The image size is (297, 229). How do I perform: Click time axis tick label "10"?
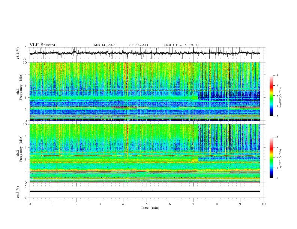tap(264, 204)
